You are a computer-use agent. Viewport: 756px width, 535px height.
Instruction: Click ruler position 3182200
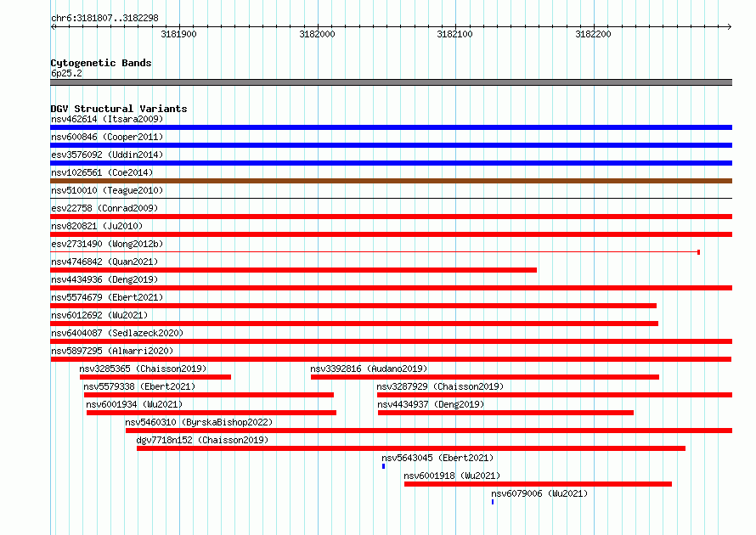click(x=594, y=34)
